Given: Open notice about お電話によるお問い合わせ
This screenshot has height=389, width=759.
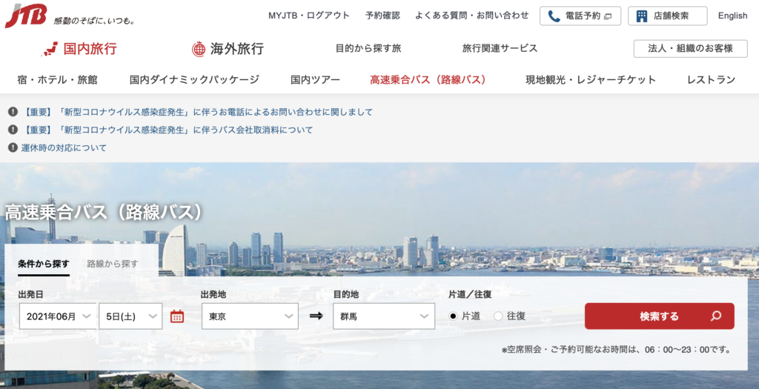Looking at the screenshot, I should coord(197,112).
